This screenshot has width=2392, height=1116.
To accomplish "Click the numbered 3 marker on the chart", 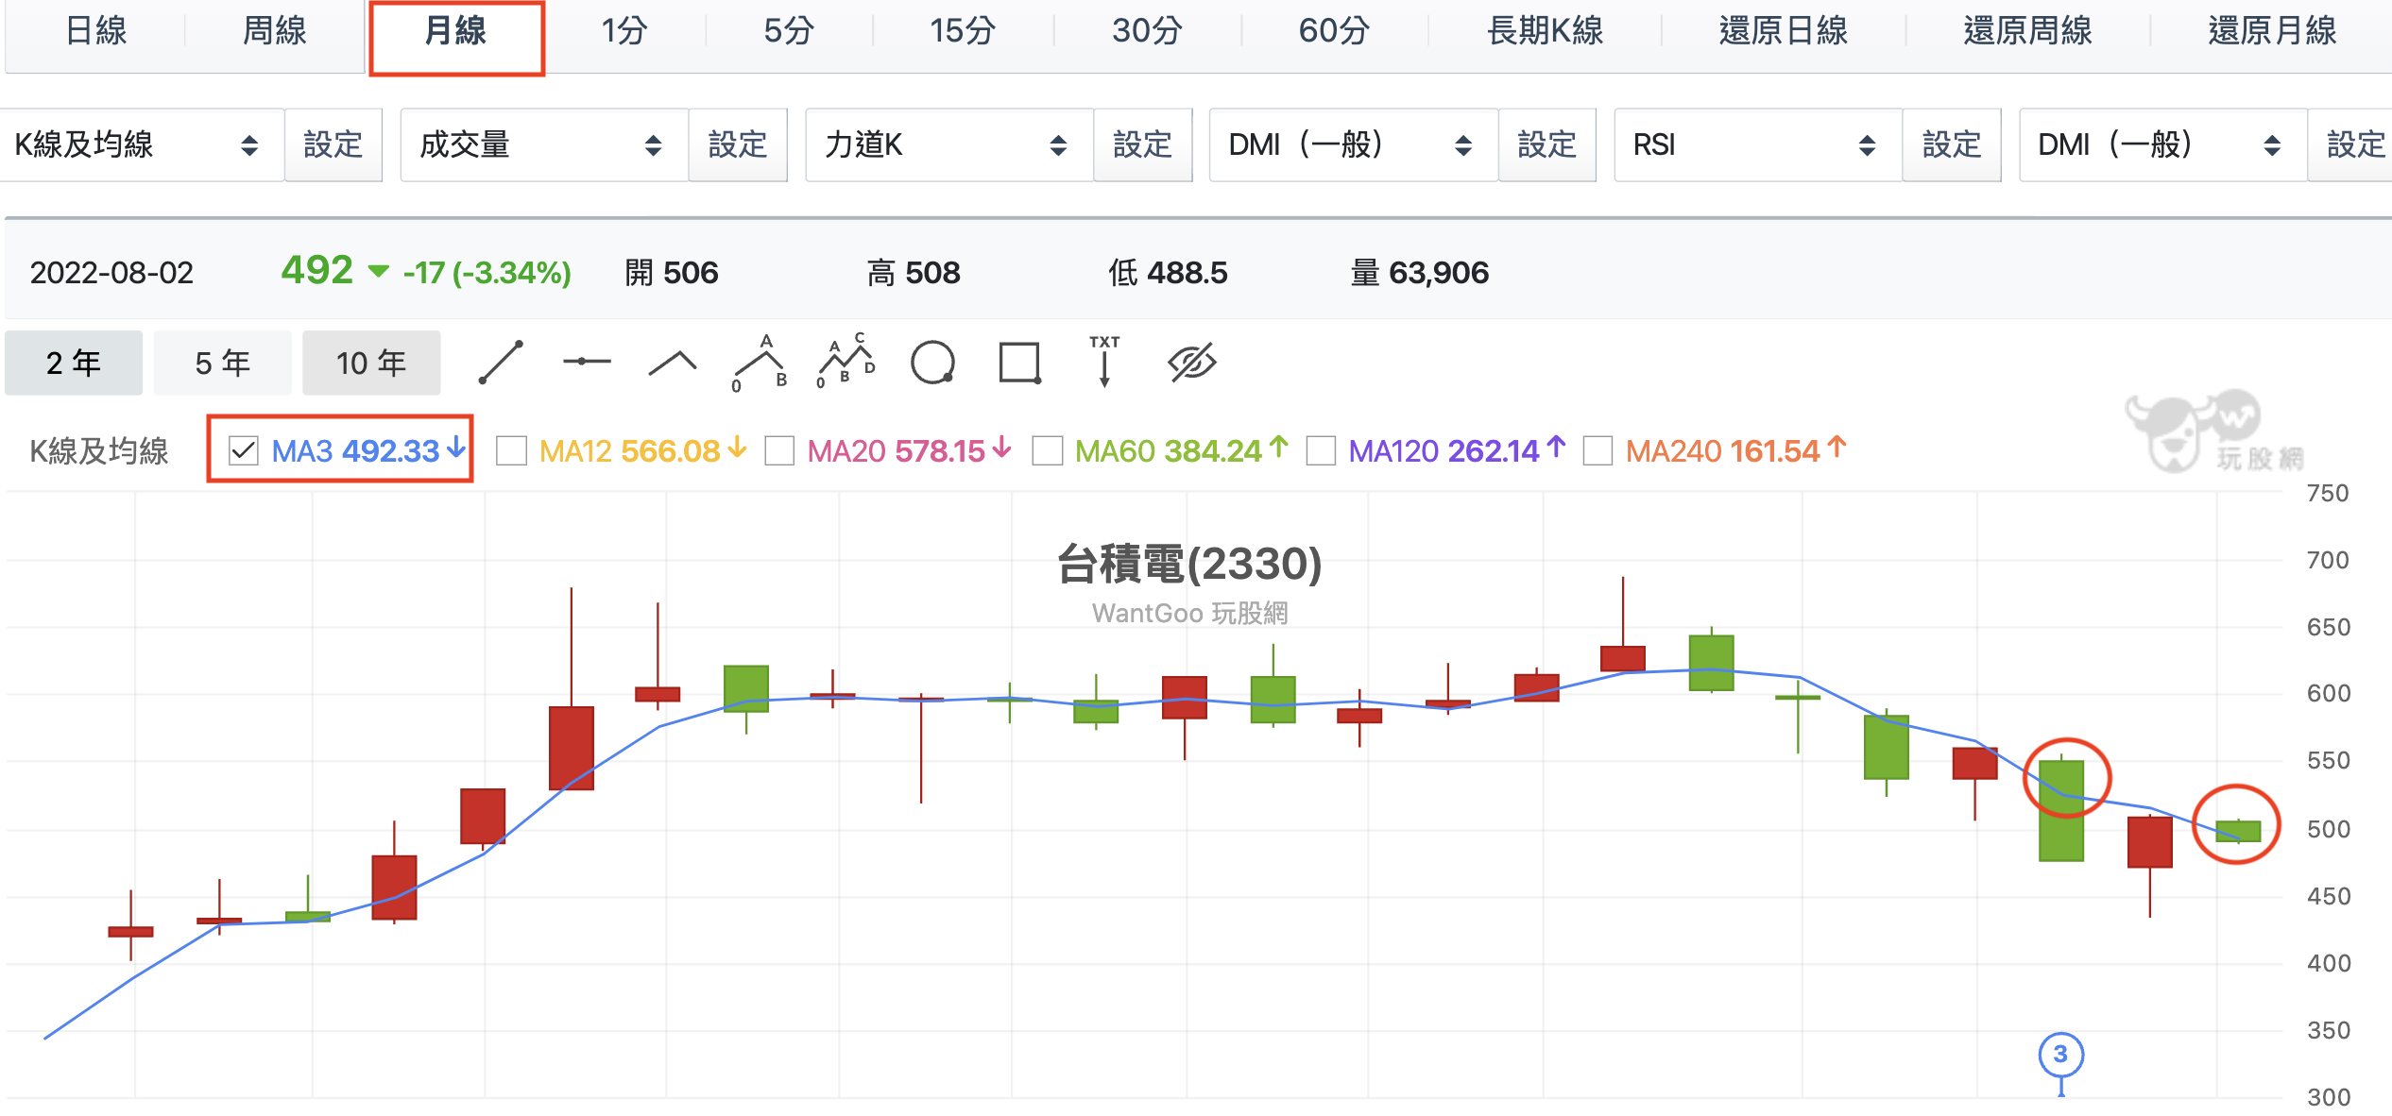I will [x=2059, y=1054].
